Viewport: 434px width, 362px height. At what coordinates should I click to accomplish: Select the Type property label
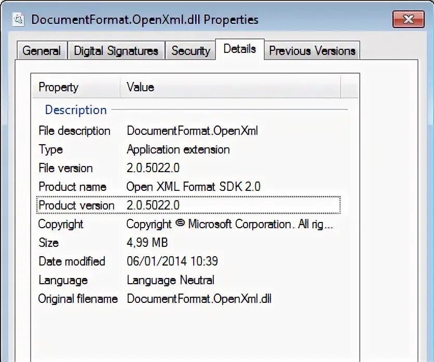coord(51,149)
